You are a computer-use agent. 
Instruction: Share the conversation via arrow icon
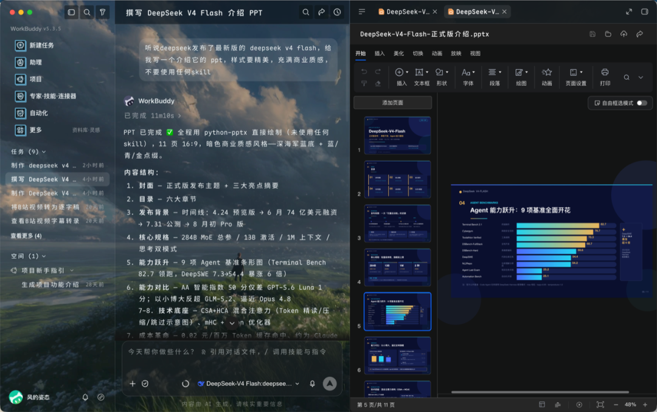[321, 13]
